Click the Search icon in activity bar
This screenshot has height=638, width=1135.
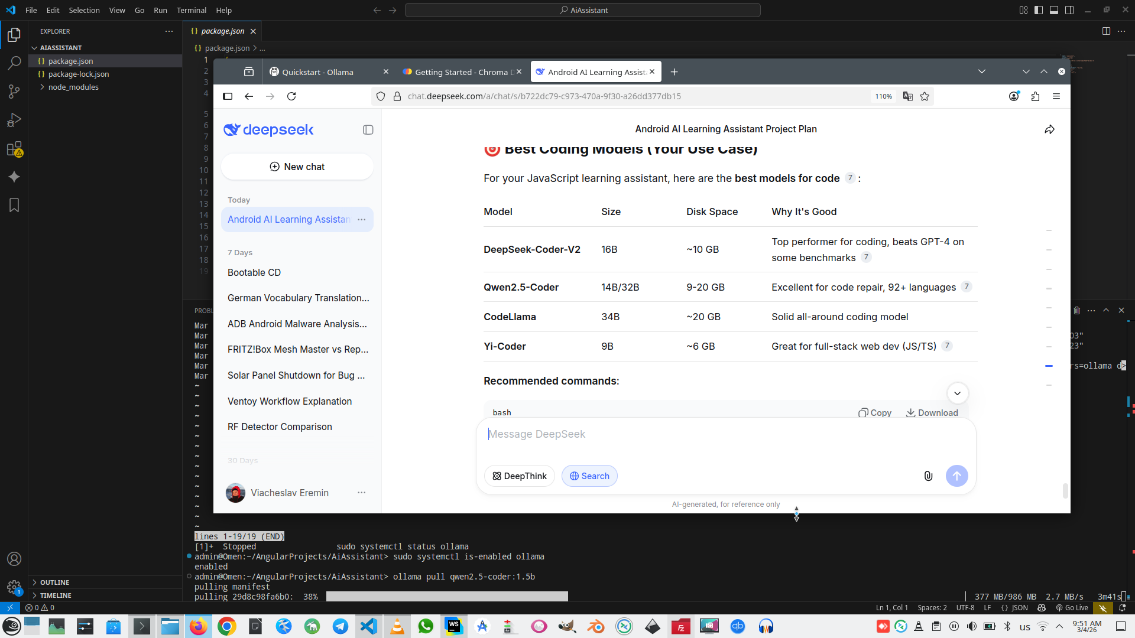(x=14, y=63)
